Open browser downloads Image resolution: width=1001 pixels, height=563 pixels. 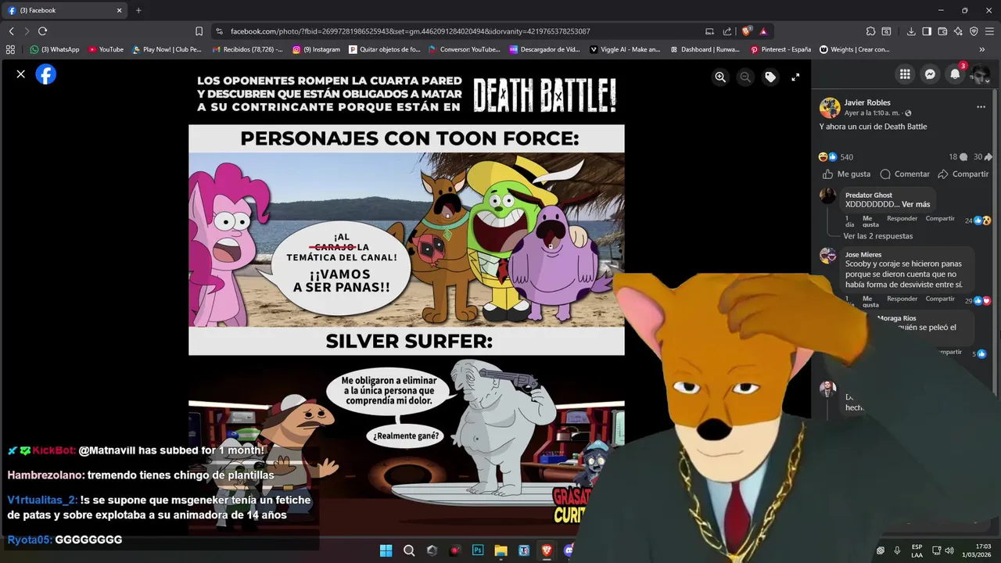[911, 31]
